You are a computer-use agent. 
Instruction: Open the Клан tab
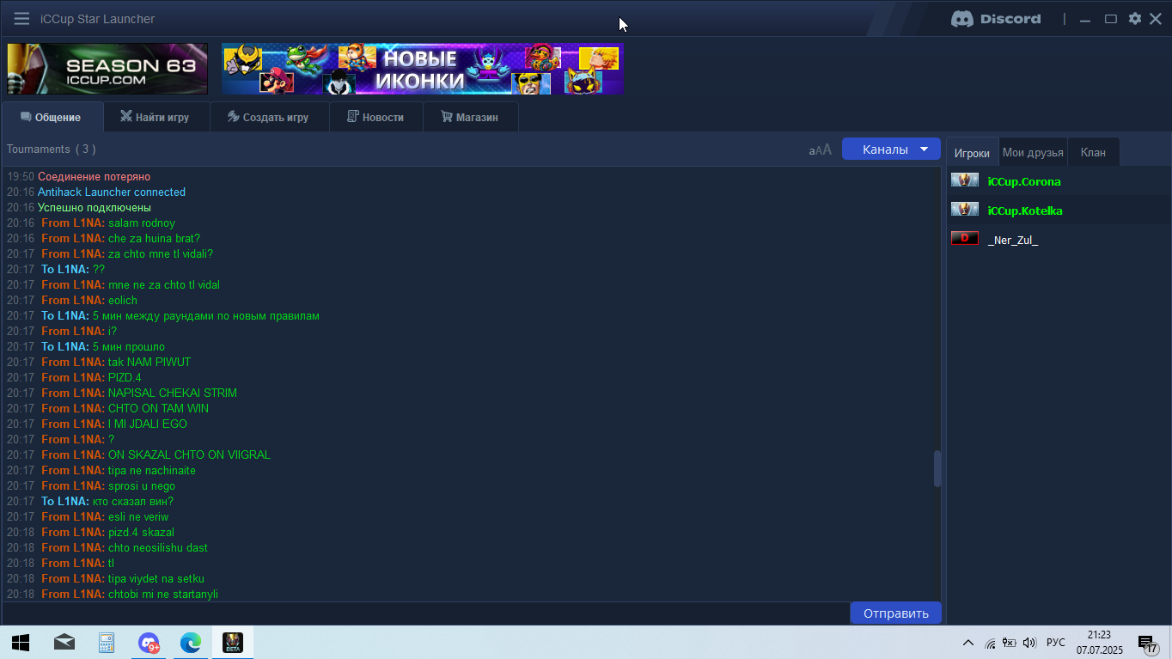coord(1093,152)
